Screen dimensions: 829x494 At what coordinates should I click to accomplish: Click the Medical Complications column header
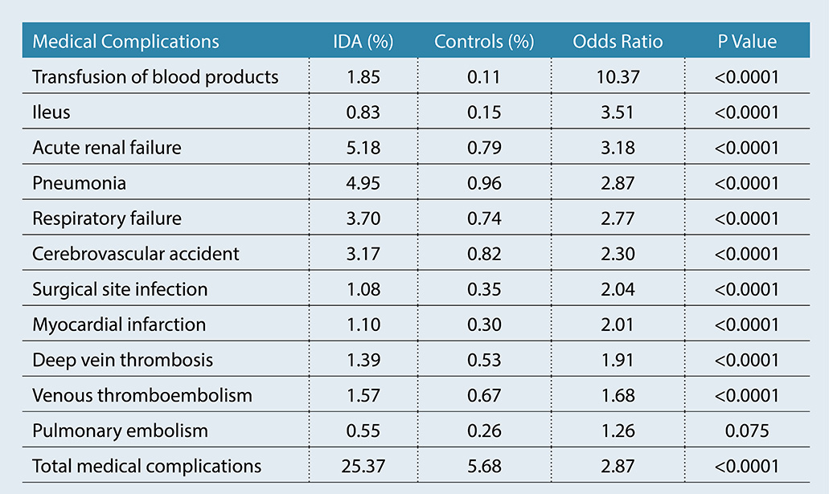(125, 42)
